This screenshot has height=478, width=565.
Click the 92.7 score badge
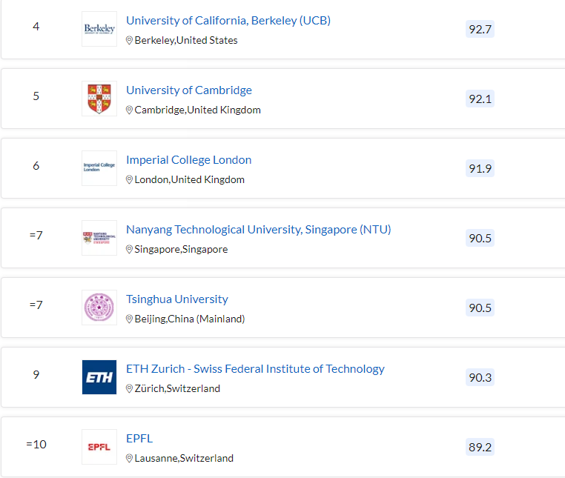point(480,29)
